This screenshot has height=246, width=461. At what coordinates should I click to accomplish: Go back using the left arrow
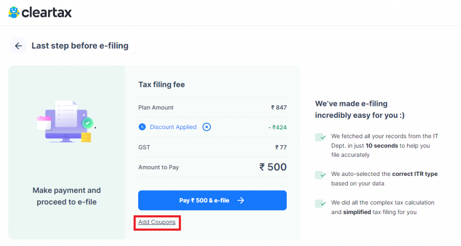point(18,46)
